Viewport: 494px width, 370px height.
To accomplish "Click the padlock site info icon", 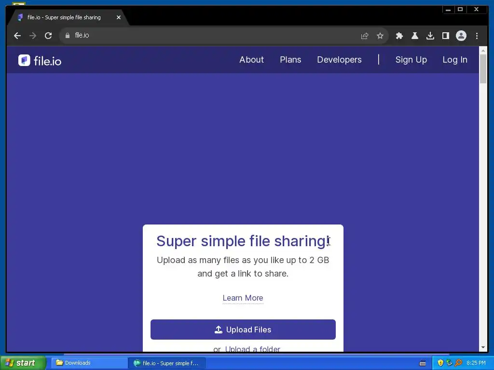I will click(68, 36).
